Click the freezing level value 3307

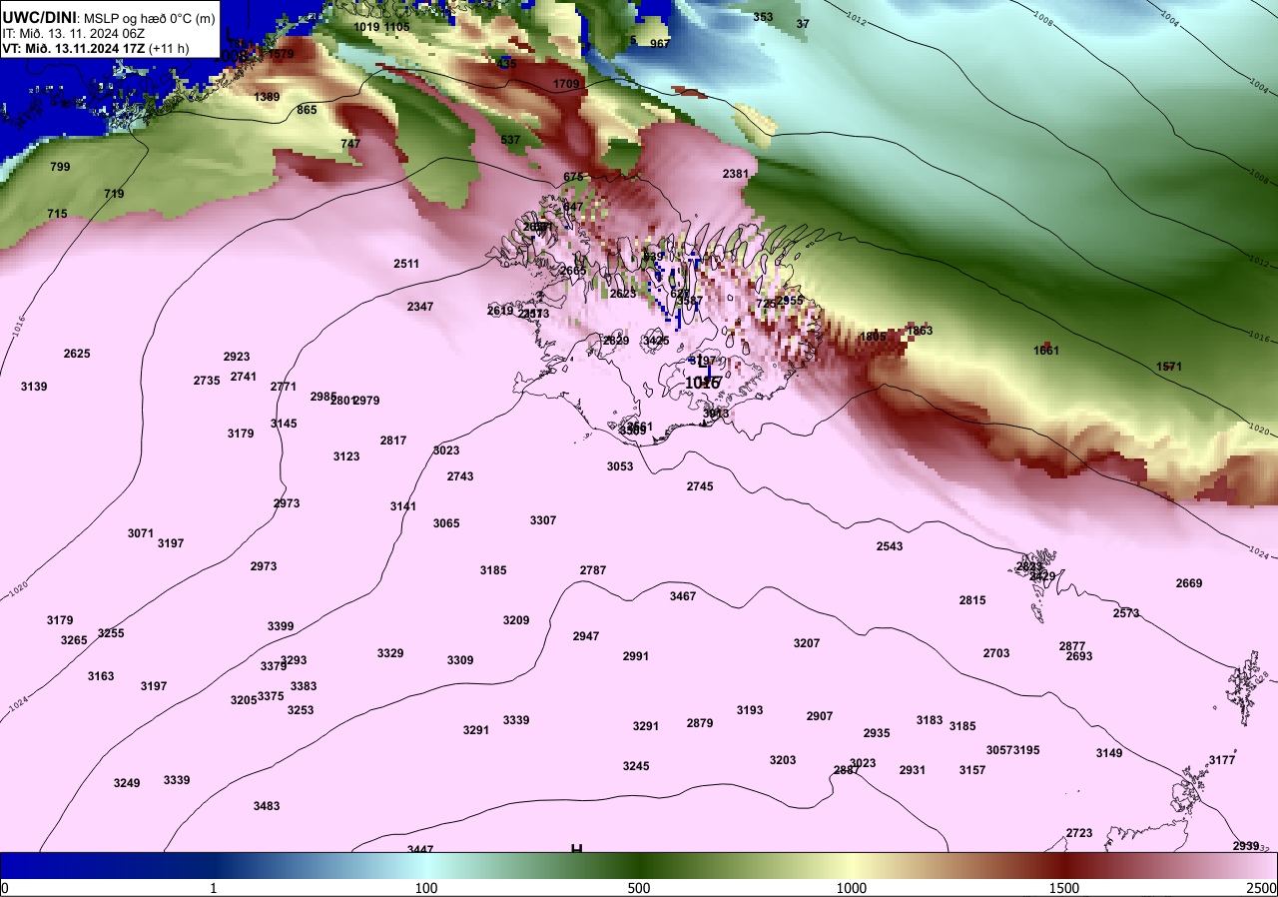(543, 520)
